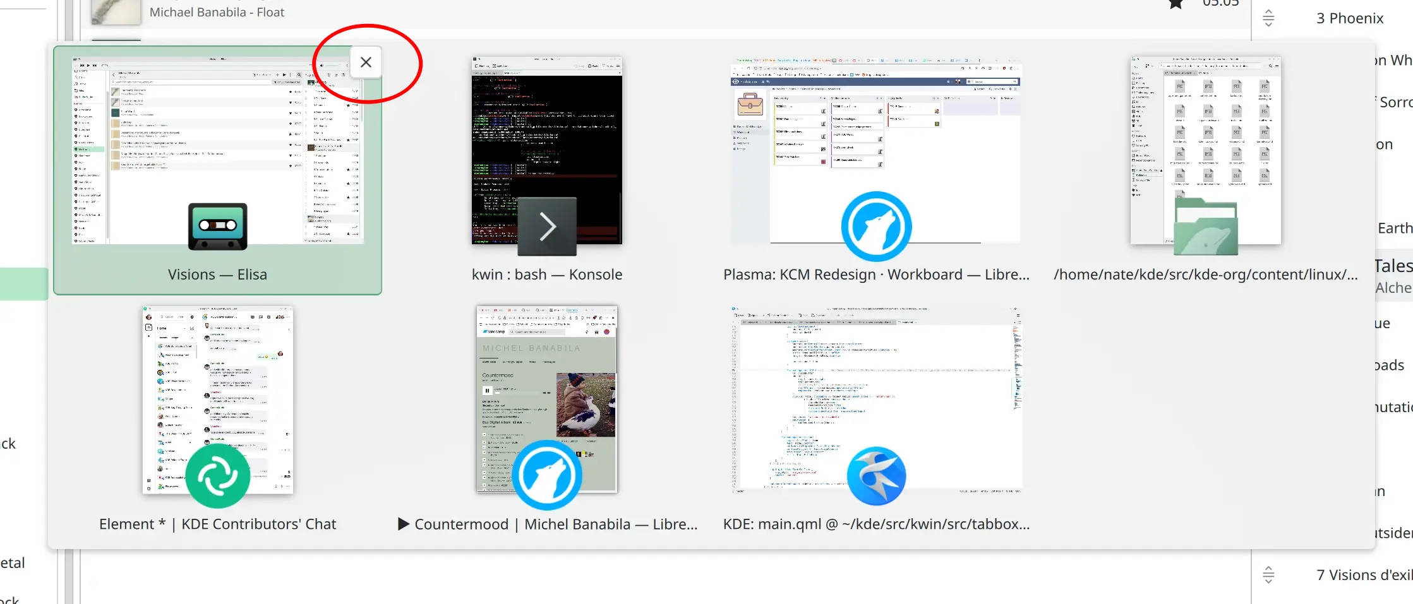Click the LibreWolf icon on the Countermood window

click(x=546, y=476)
